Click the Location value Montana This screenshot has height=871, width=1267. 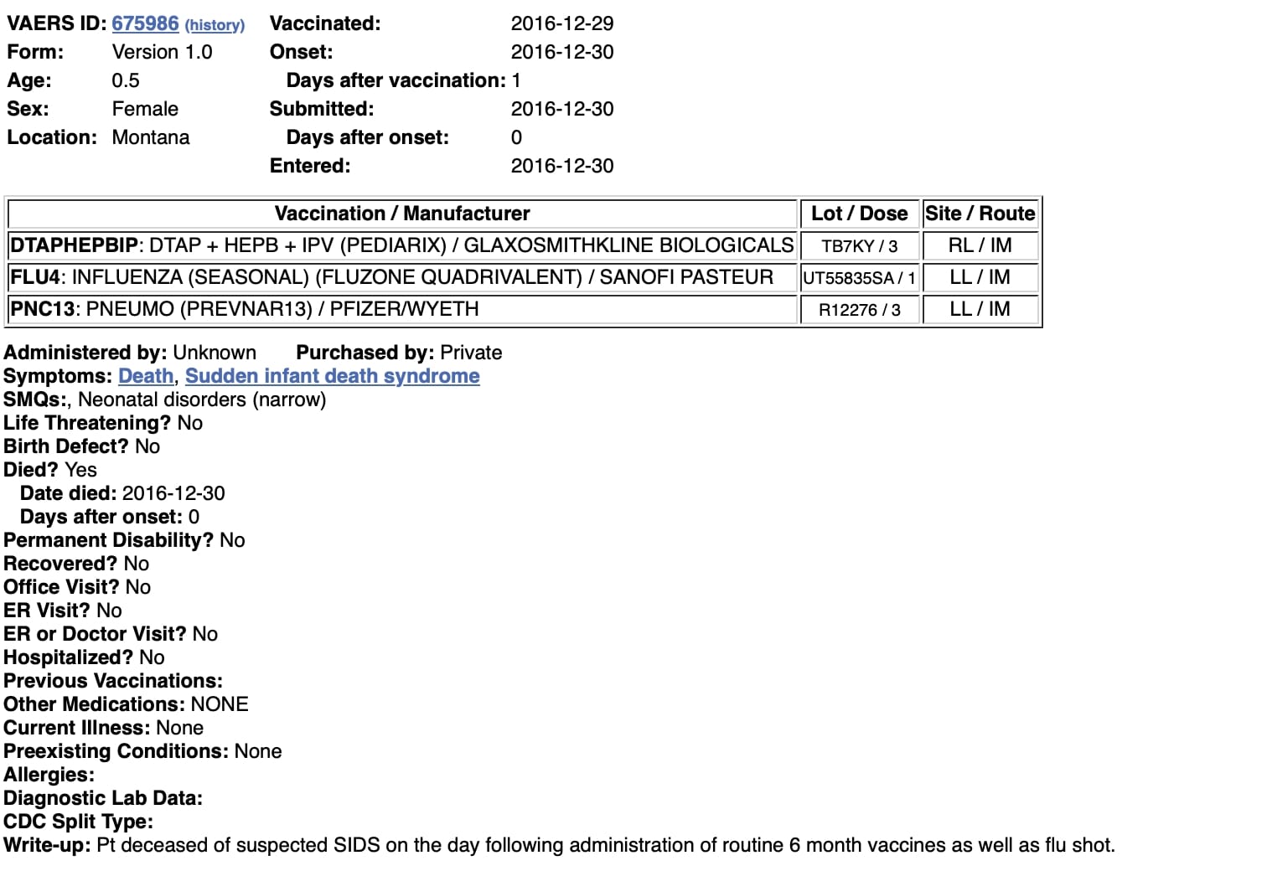[151, 137]
